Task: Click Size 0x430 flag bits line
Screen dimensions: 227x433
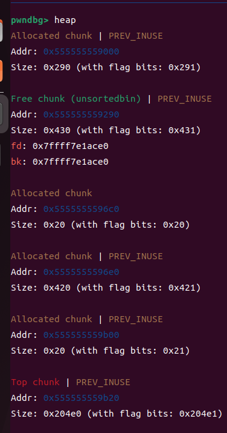Action: click(106, 130)
